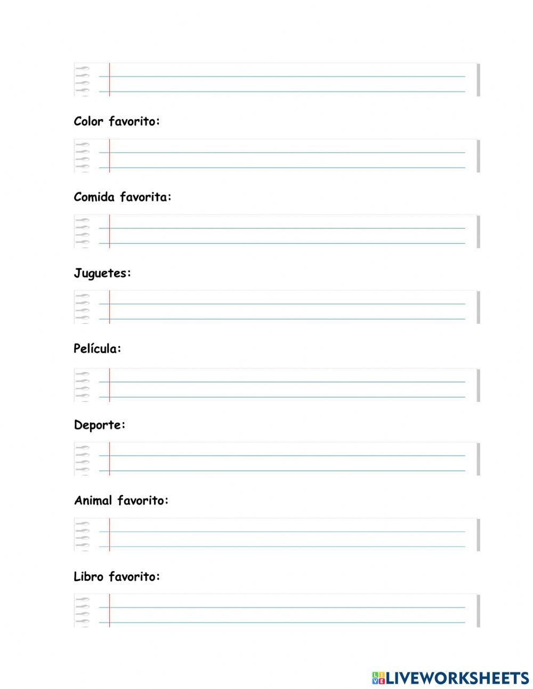Click the 'Película:' heading

(x=98, y=349)
